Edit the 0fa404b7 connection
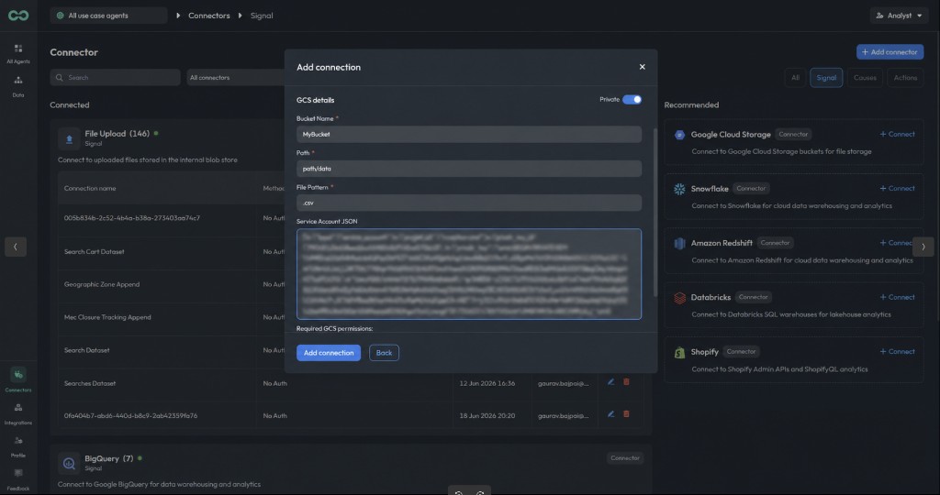Viewport: 940px width, 495px height. [x=610, y=414]
